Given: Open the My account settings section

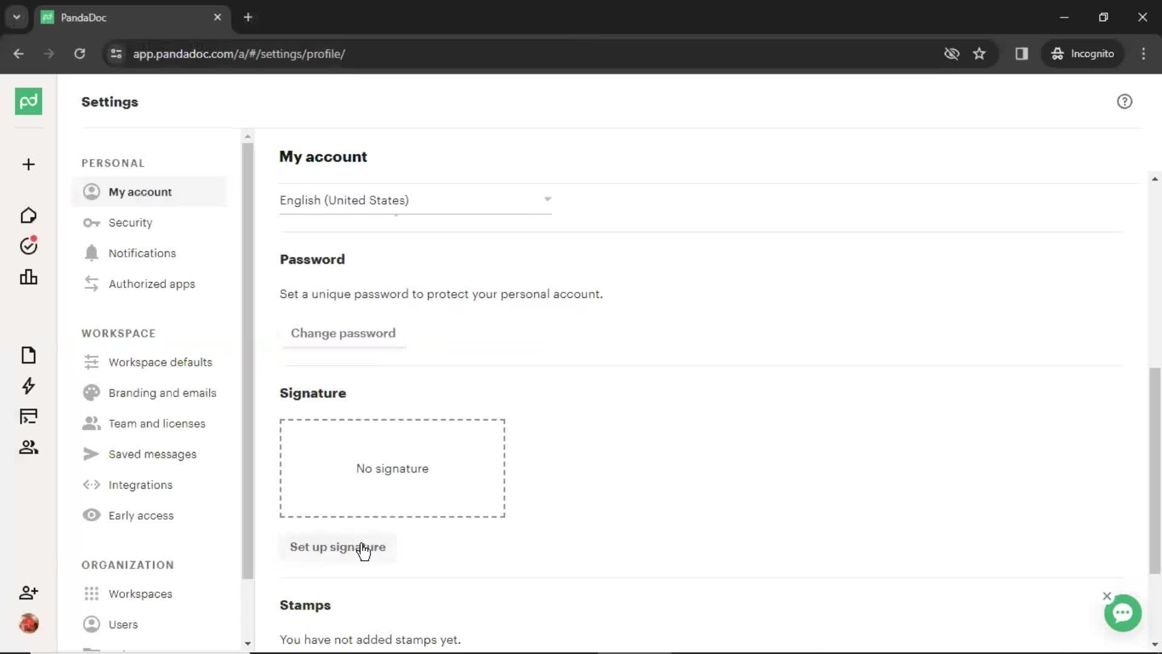Looking at the screenshot, I should [x=140, y=191].
